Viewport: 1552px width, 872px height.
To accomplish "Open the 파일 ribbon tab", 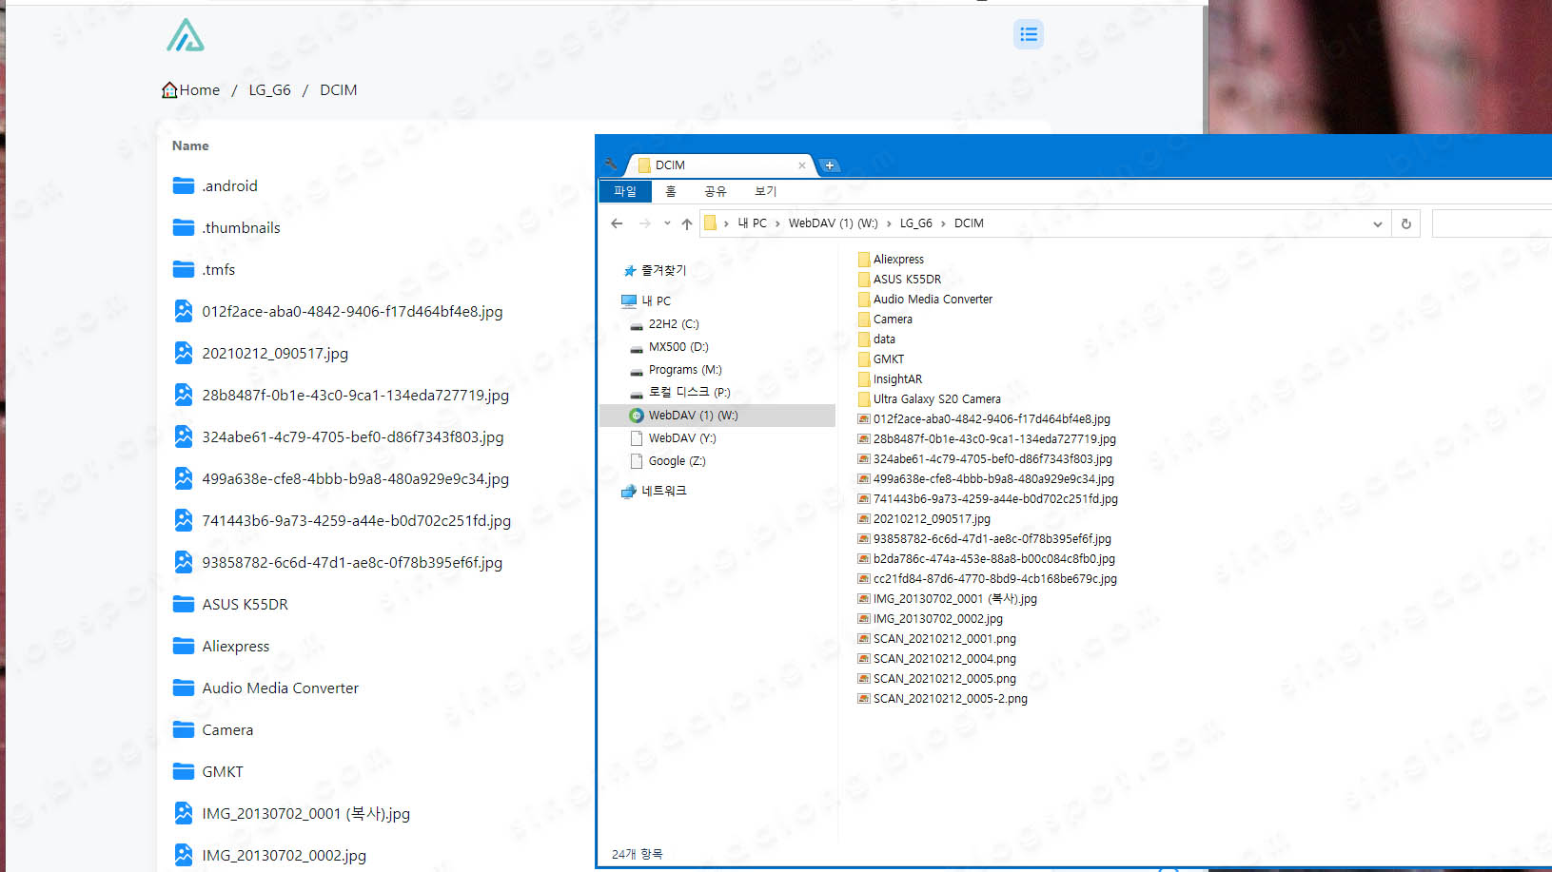I will pyautogui.click(x=625, y=191).
